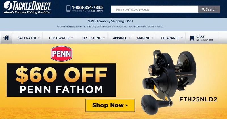Screen dimensions: 227x119
Task: Expand the Saltwater dropdown arrow
Action: [39, 38]
